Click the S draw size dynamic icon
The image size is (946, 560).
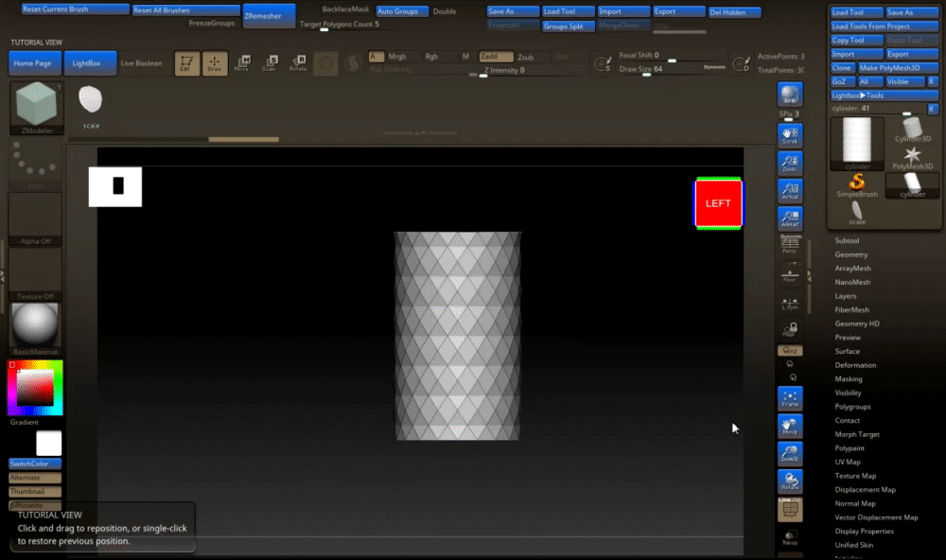[602, 63]
